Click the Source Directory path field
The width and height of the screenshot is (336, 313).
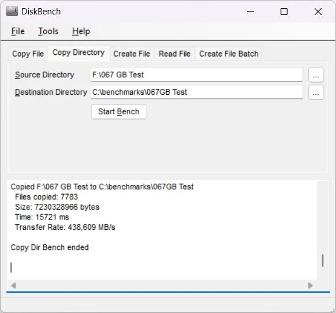pos(196,75)
